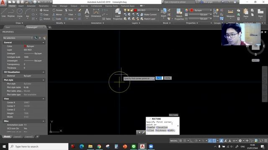The width and height of the screenshot is (268, 150).
Task: Click Chamfer option in command line
Action: coord(151,127)
